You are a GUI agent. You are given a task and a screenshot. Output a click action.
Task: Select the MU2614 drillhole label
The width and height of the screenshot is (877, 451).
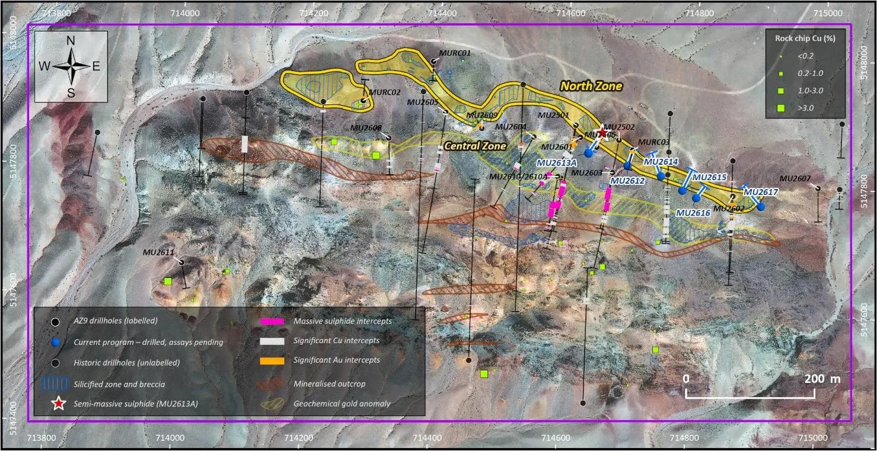661,162
